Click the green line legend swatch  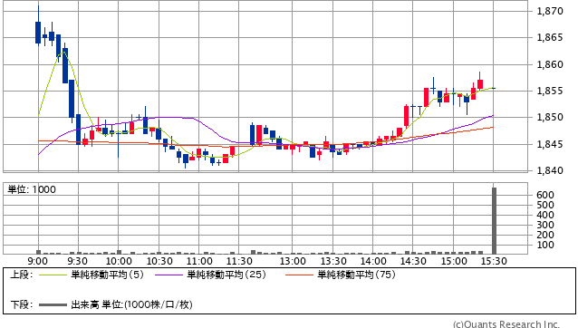pyautogui.click(x=53, y=275)
